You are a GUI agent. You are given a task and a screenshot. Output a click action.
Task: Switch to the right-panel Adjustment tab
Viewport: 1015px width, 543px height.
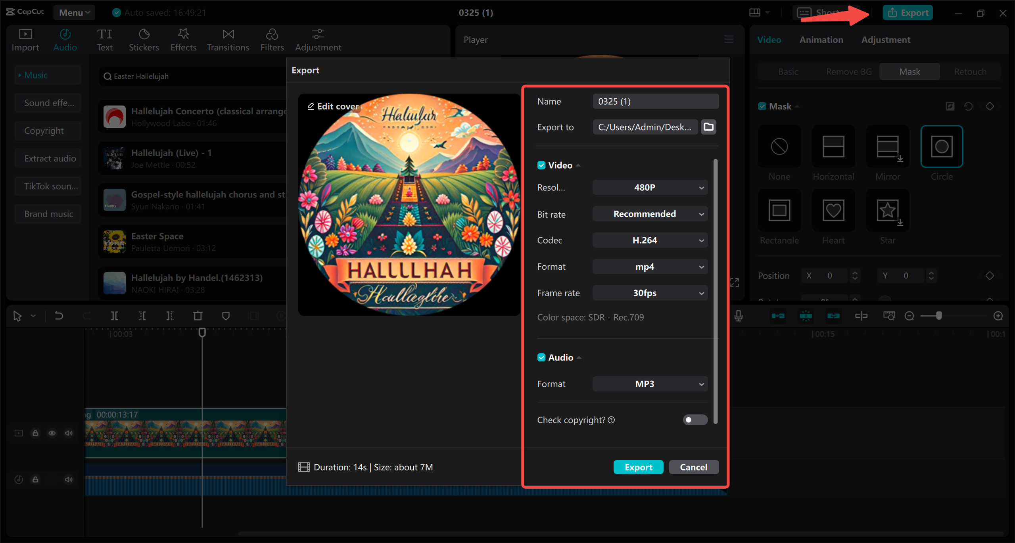pyautogui.click(x=886, y=40)
